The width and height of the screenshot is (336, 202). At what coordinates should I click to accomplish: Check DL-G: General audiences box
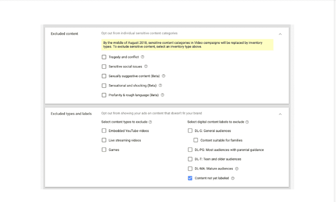point(190,131)
